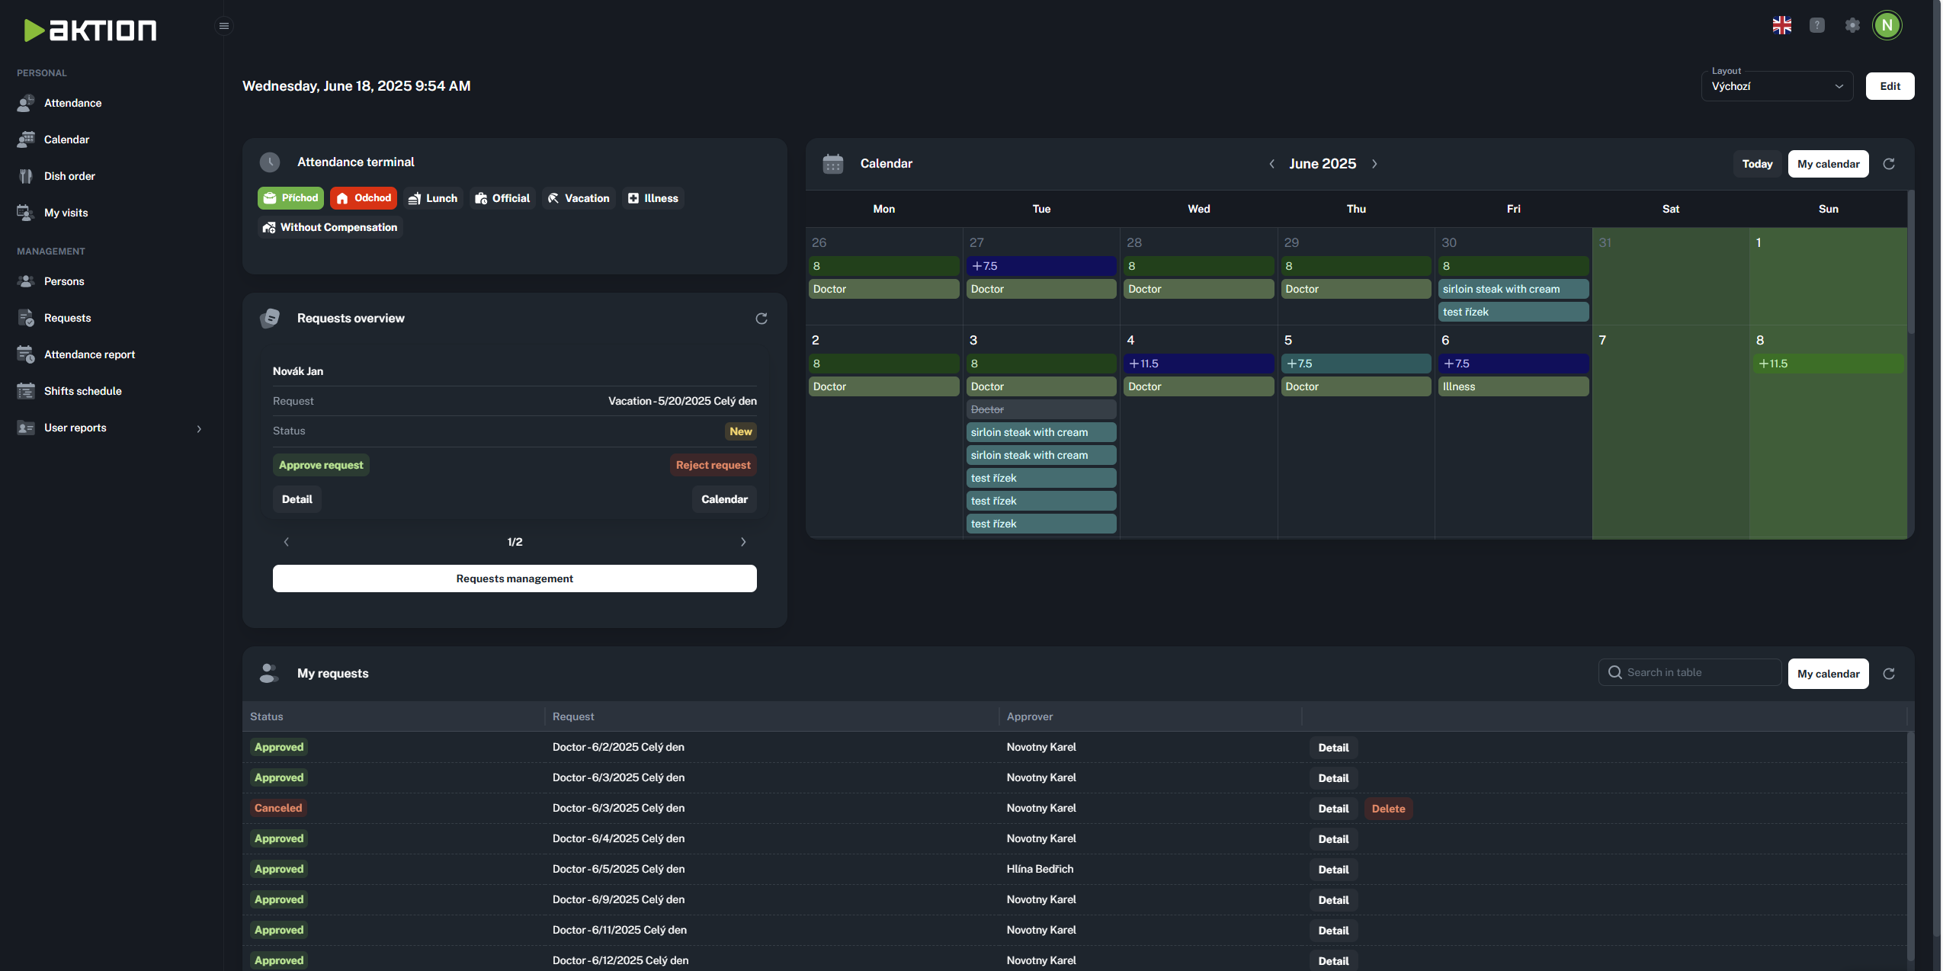Click the help question mark icon
Viewport: 1943px width, 971px height.
(1817, 25)
